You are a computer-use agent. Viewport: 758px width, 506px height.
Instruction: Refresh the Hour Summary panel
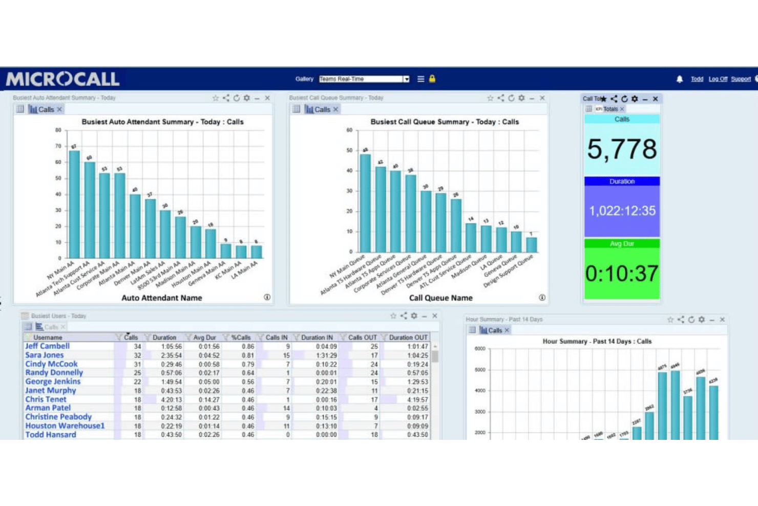point(691,319)
